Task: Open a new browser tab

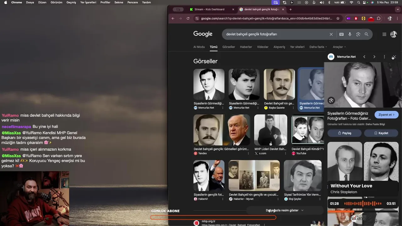Action: pyautogui.click(x=291, y=9)
